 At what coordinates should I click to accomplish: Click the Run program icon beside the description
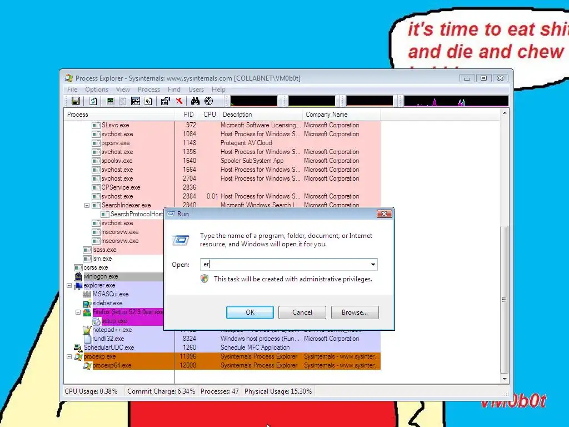click(x=181, y=240)
